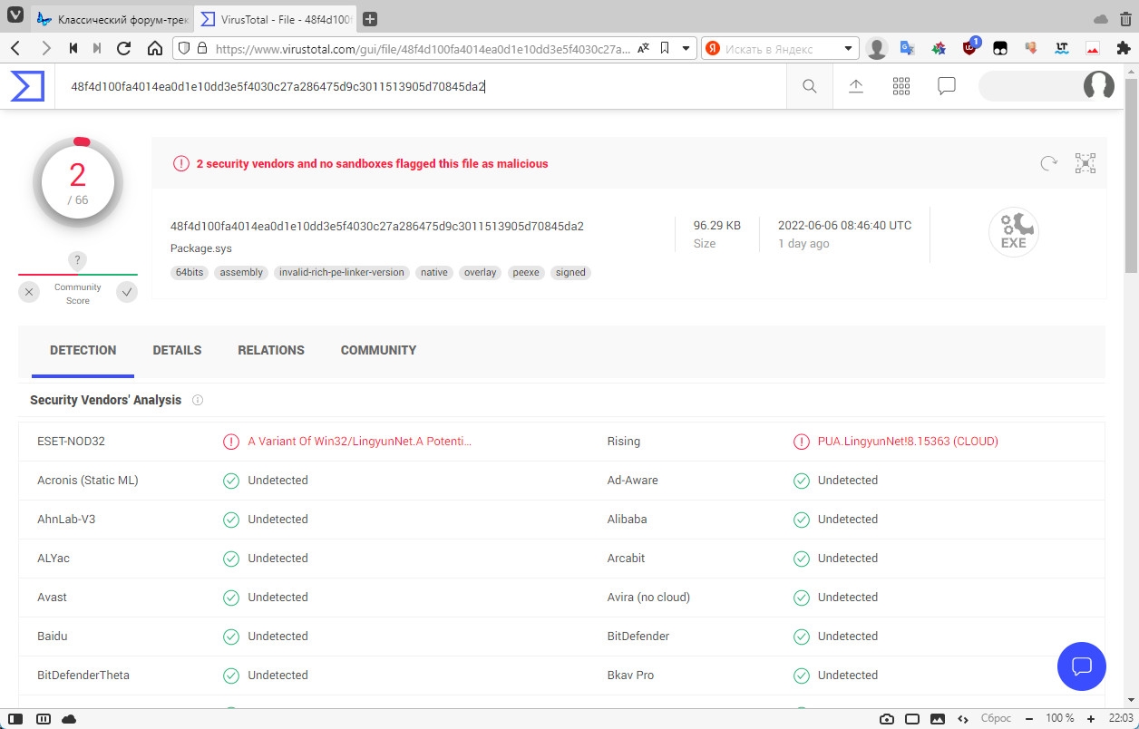Open the closed tabs trash icon
This screenshot has width=1139, height=729.
point(1124,18)
